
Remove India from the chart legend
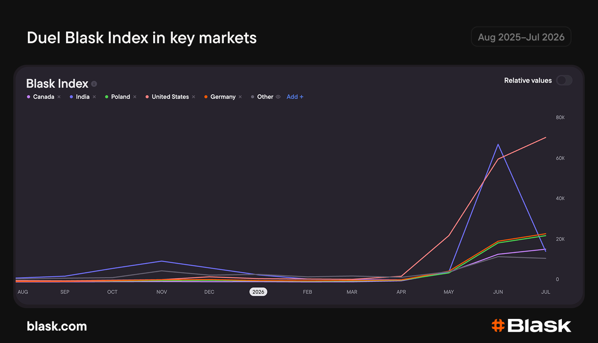point(94,97)
